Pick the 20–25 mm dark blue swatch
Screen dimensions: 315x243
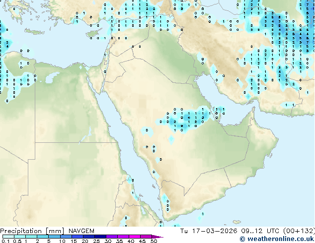(88, 237)
